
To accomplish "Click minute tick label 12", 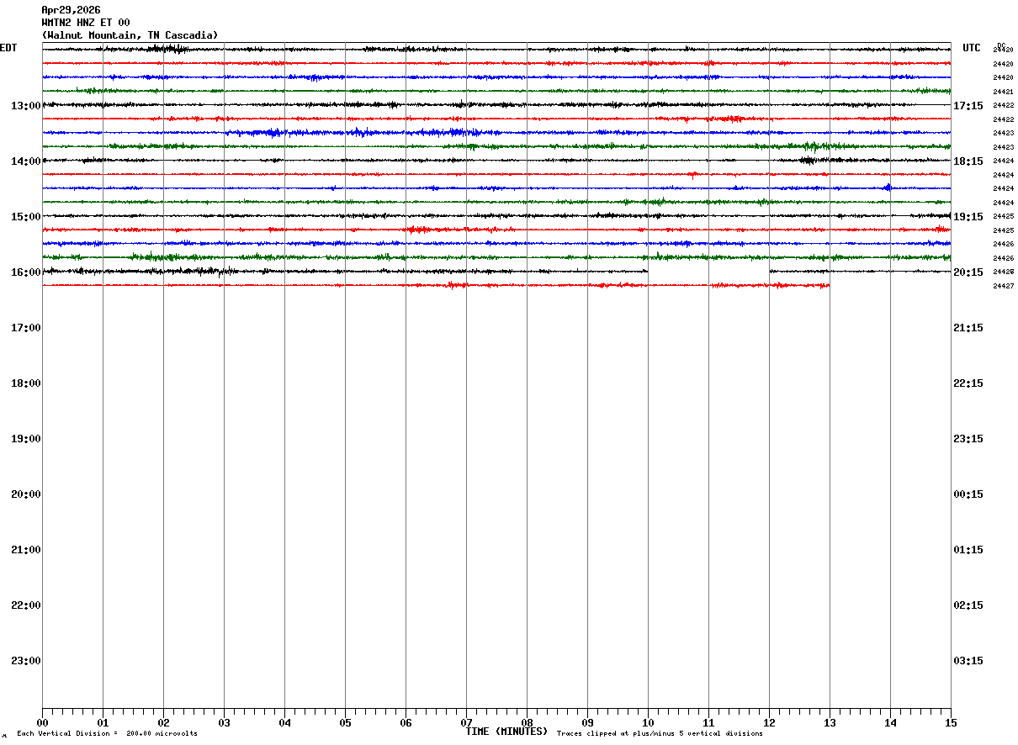I will tap(769, 722).
